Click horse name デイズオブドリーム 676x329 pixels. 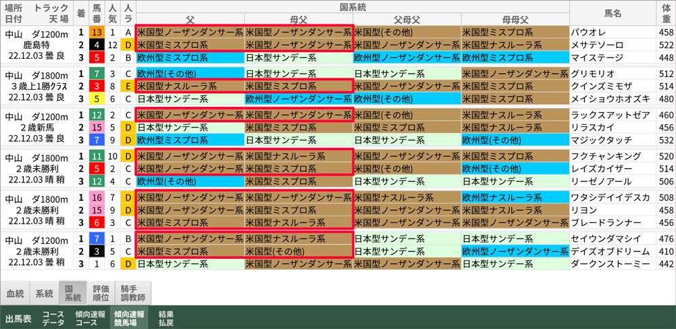610,251
